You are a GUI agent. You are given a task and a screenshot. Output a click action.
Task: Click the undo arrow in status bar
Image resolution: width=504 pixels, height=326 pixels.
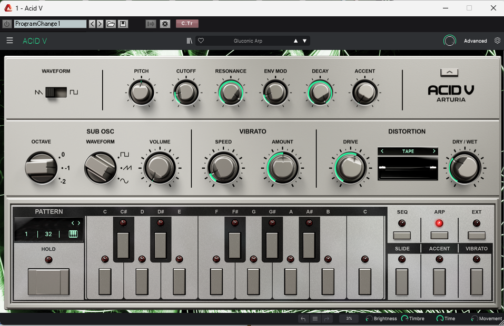[x=303, y=319]
